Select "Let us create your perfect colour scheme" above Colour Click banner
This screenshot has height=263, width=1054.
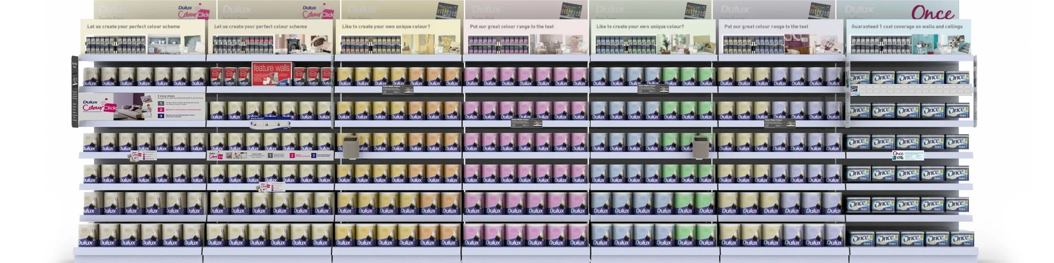pyautogui.click(x=133, y=27)
